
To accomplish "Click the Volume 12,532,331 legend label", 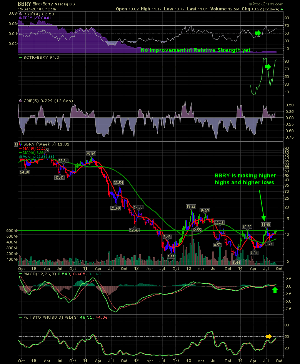I will (x=38, y=156).
